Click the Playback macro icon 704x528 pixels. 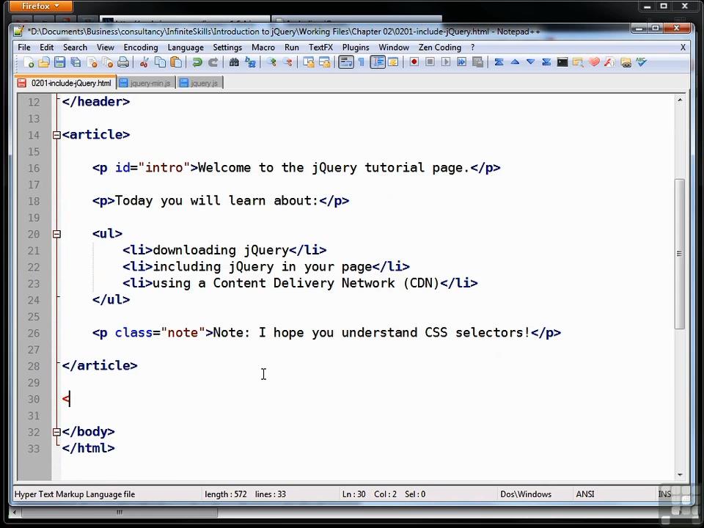coord(445,62)
